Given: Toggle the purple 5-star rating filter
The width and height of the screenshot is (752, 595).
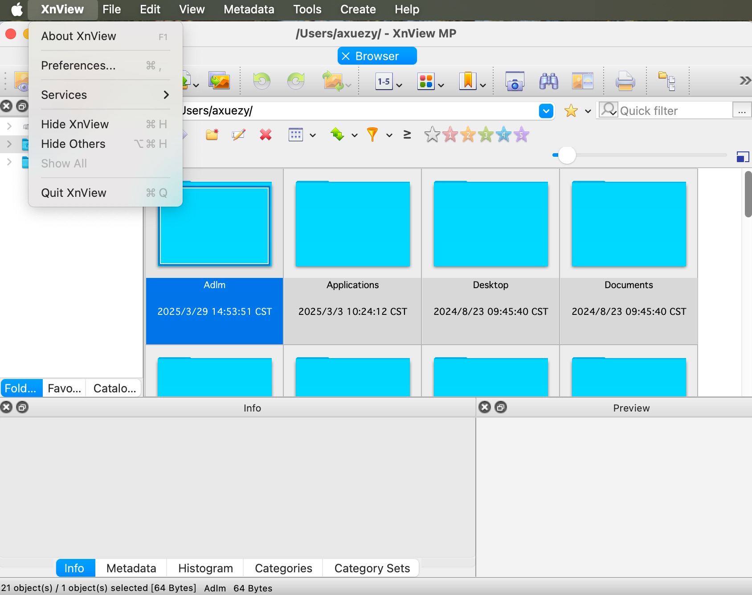Looking at the screenshot, I should (x=521, y=134).
